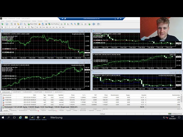183x137 pixels.
Task: Select the text label tool
Action: point(29,27)
